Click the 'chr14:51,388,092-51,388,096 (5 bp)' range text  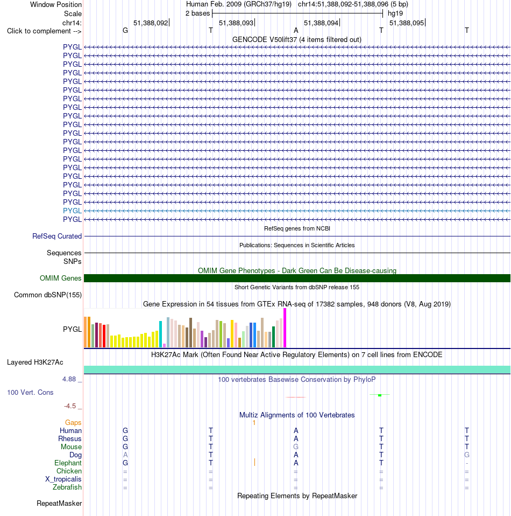tap(353, 4)
